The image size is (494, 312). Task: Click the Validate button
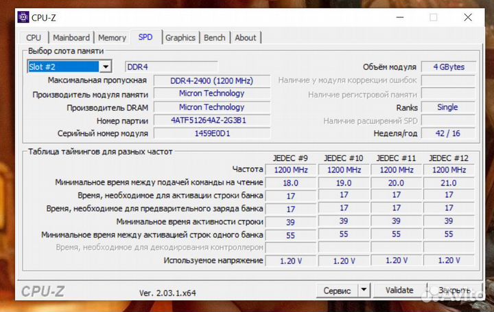coord(399,290)
